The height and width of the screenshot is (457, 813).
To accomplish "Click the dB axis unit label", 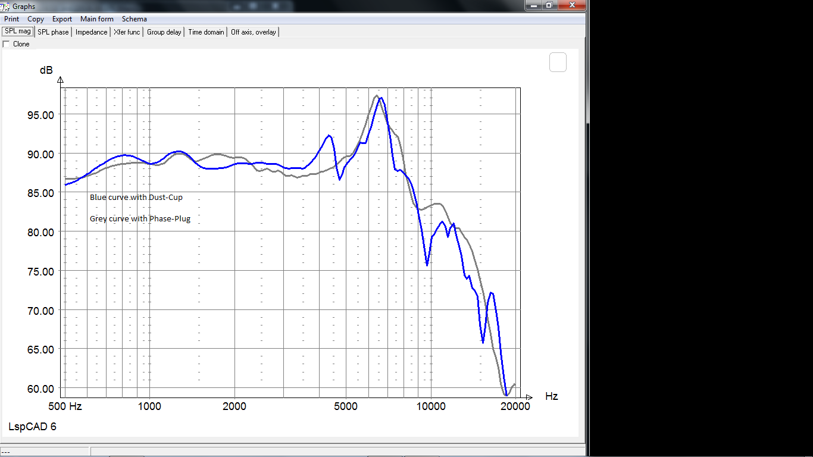I will click(46, 70).
